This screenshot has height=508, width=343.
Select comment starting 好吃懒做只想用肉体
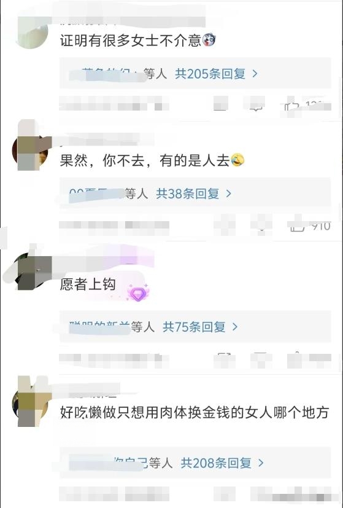(x=195, y=413)
